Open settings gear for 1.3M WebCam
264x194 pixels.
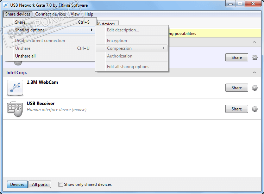pyautogui.click(x=254, y=88)
